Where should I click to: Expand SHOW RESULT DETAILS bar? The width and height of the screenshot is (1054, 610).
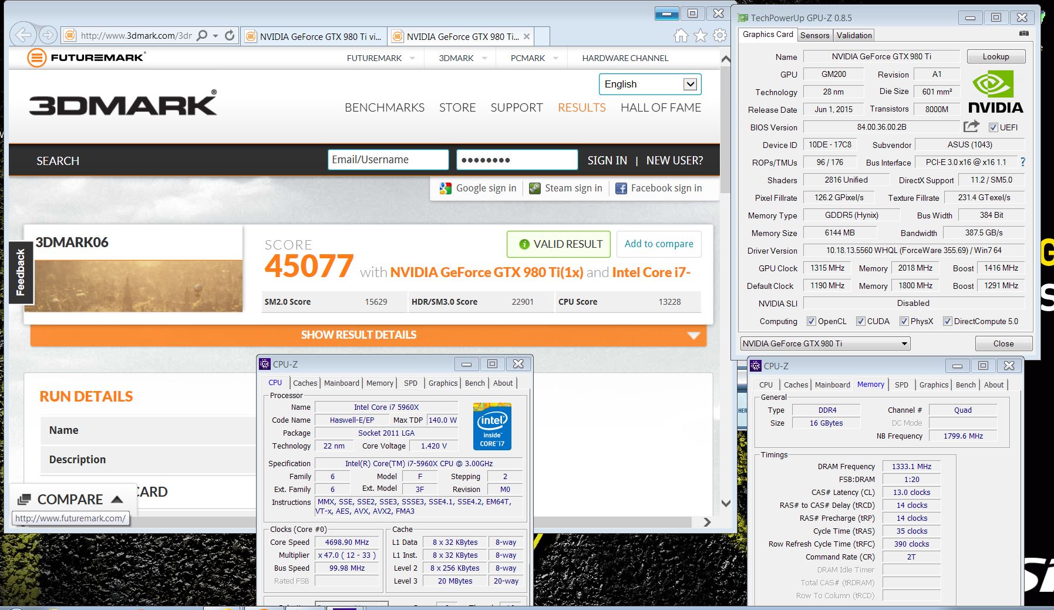(x=368, y=335)
